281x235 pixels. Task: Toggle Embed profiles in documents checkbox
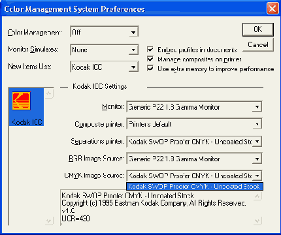pos(150,50)
